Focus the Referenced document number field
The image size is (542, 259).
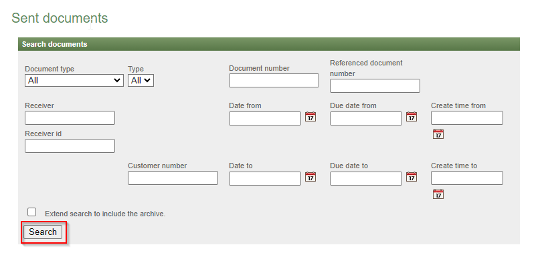[375, 86]
